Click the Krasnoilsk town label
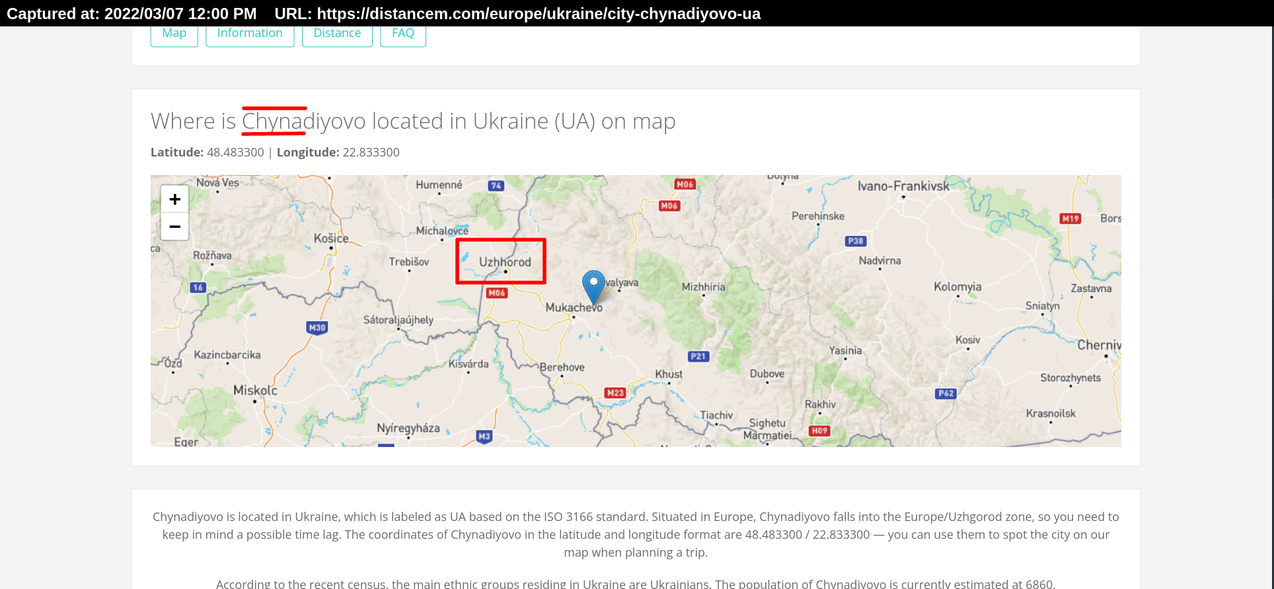Image resolution: width=1274 pixels, height=589 pixels. click(x=1051, y=413)
